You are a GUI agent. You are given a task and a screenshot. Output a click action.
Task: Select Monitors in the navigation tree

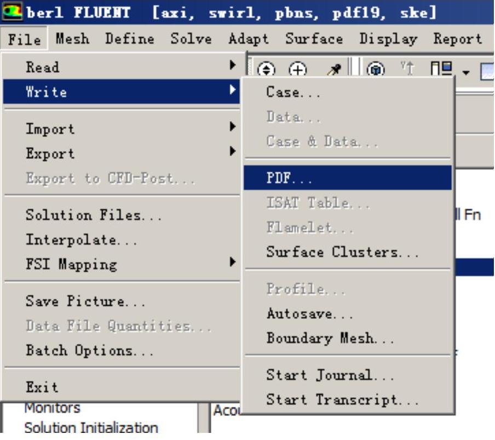53,408
